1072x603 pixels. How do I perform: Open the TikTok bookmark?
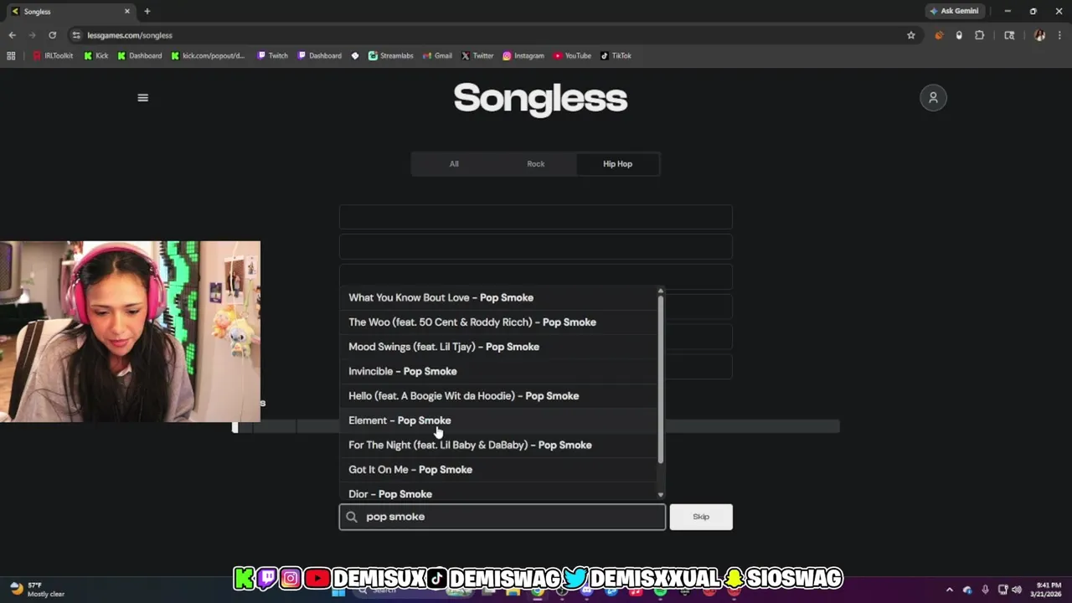(616, 56)
